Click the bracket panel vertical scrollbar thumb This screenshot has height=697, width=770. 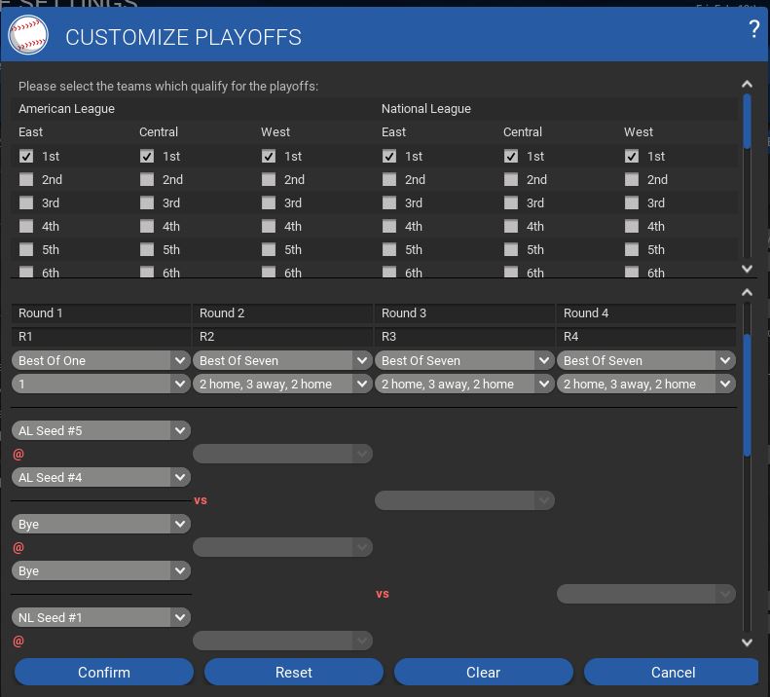point(747,394)
